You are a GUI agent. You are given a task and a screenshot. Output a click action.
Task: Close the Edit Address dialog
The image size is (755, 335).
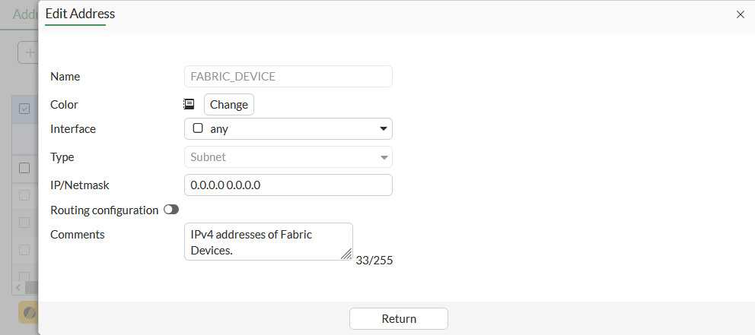coord(741,14)
